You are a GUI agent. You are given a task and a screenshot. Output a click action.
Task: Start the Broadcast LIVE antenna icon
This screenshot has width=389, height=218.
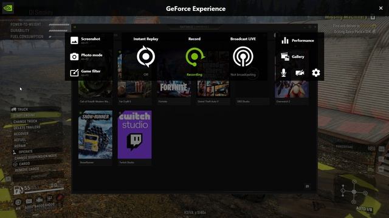tap(243, 56)
